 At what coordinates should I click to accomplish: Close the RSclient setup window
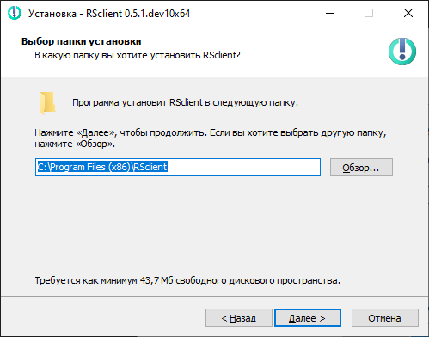tap(408, 13)
